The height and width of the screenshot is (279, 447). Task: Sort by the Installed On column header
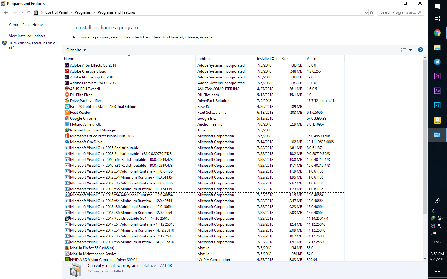pyautogui.click(x=267, y=59)
